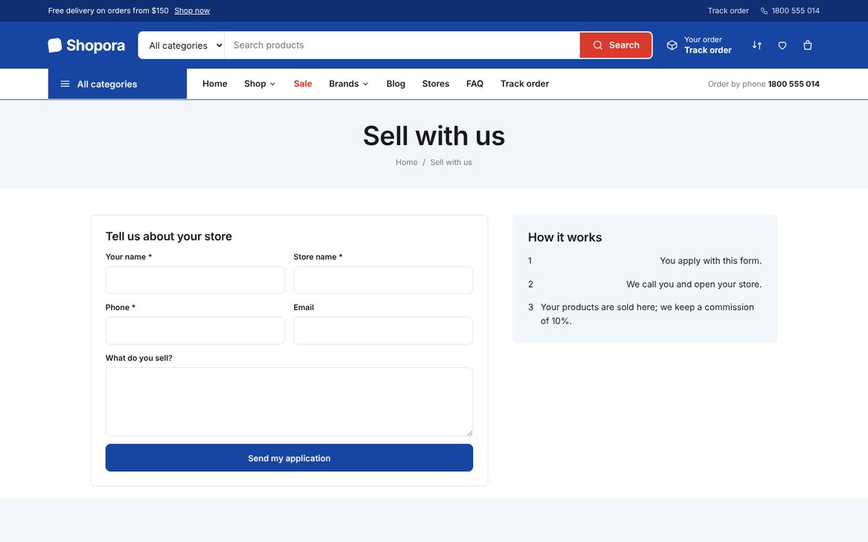The image size is (868, 542).
Task: Focus the Email input field
Action: pos(383,331)
